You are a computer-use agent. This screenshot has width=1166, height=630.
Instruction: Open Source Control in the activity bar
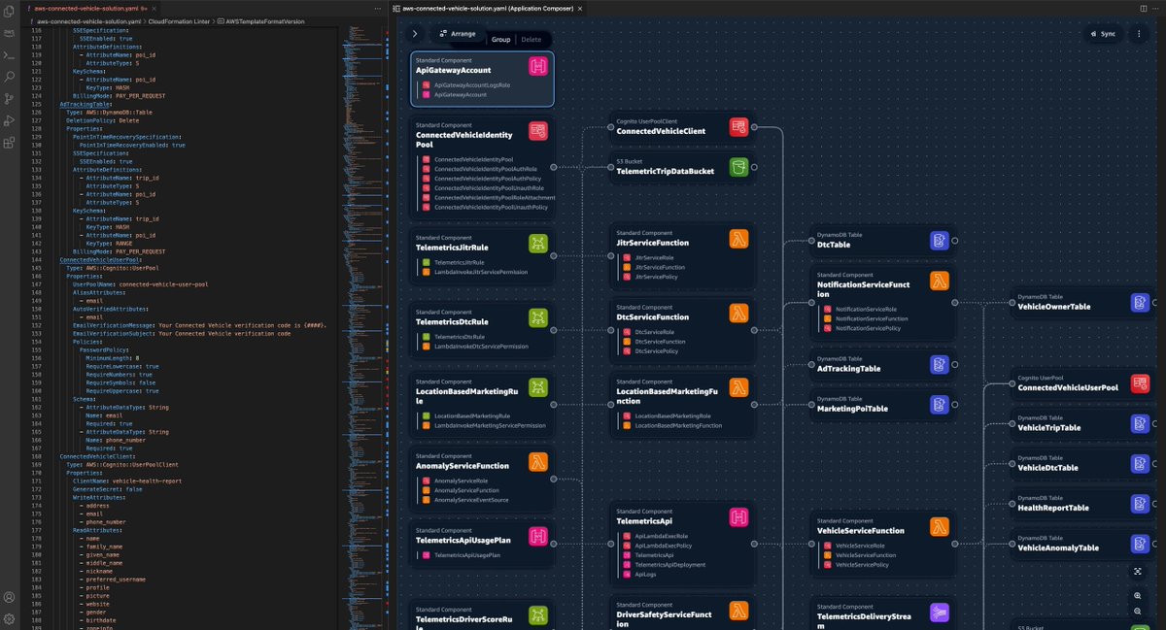[9, 98]
